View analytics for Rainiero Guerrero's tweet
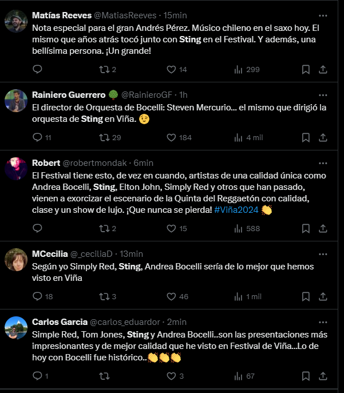Screen dimensions: 344x393 pyautogui.click(x=248, y=138)
